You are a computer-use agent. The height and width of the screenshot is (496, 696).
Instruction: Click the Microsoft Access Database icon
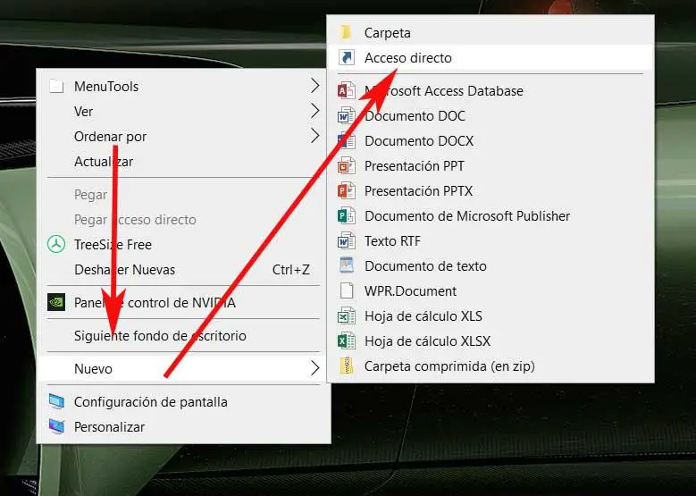point(347,90)
